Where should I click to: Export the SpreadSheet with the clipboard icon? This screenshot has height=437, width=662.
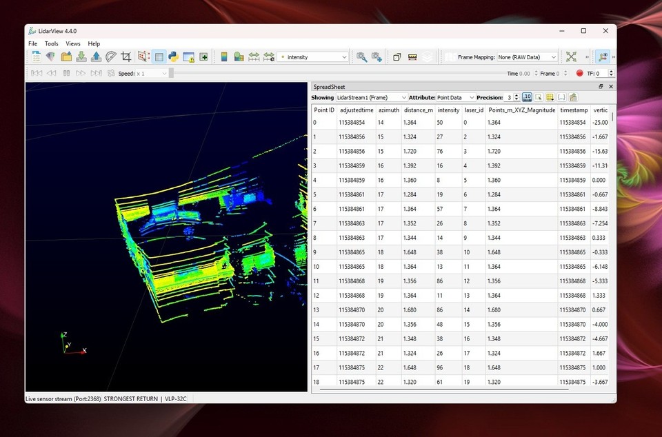click(x=573, y=97)
